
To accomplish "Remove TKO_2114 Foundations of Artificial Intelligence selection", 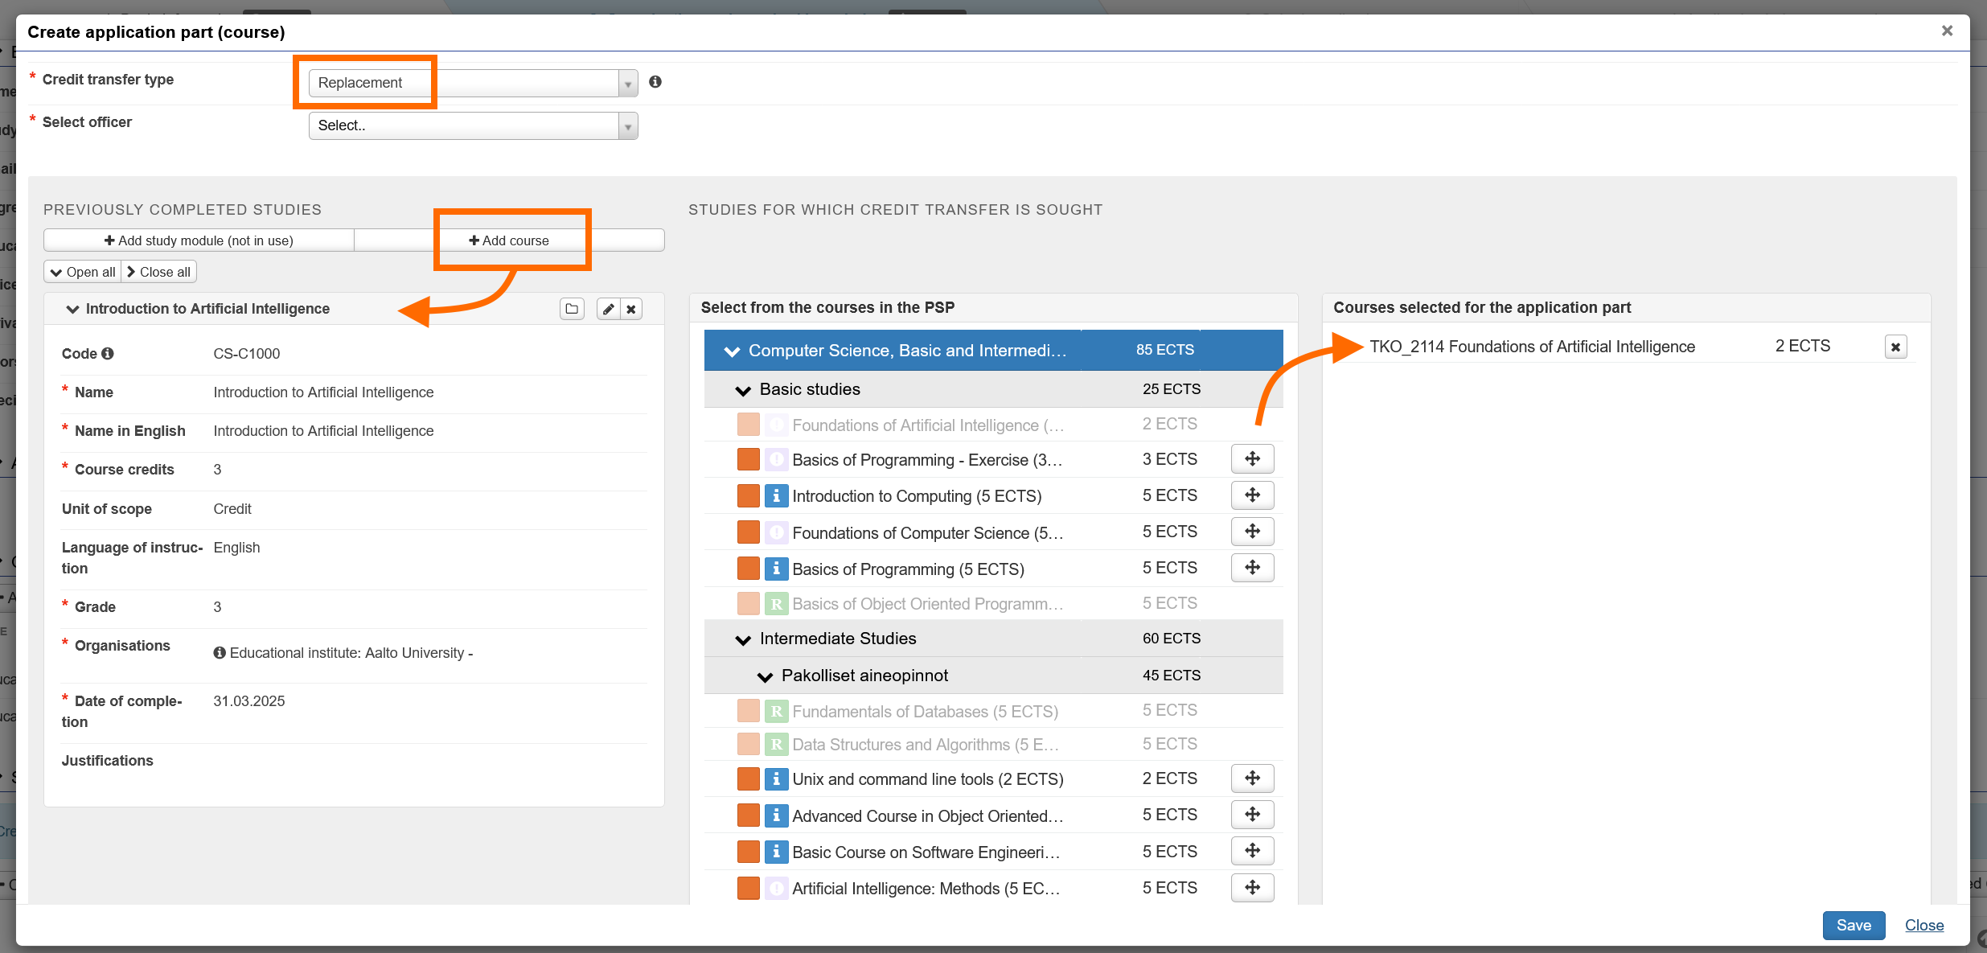I will (1895, 347).
